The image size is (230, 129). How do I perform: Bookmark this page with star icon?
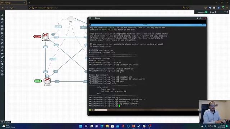pos(188,8)
